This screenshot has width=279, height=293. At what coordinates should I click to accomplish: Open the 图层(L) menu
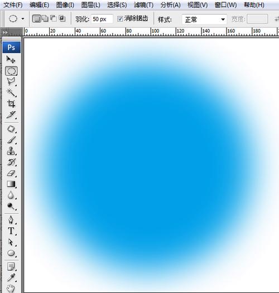tap(90, 5)
